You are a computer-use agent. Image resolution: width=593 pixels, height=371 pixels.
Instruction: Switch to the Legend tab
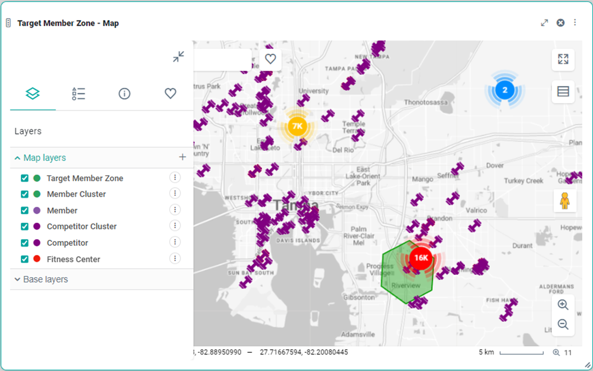coord(78,94)
